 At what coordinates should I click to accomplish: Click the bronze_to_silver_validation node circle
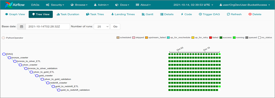(26, 68)
